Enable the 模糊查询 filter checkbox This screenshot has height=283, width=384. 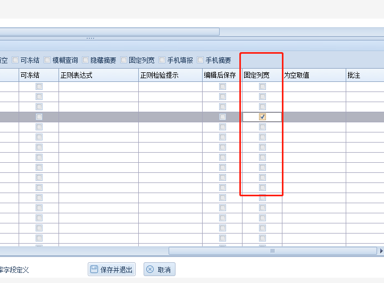pos(47,61)
